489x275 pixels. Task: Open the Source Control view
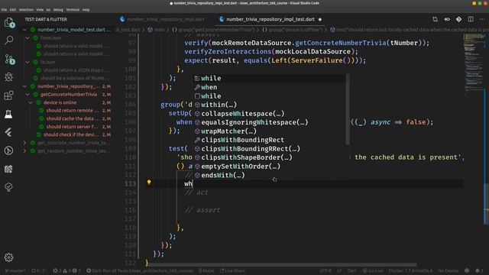[x=9, y=59]
